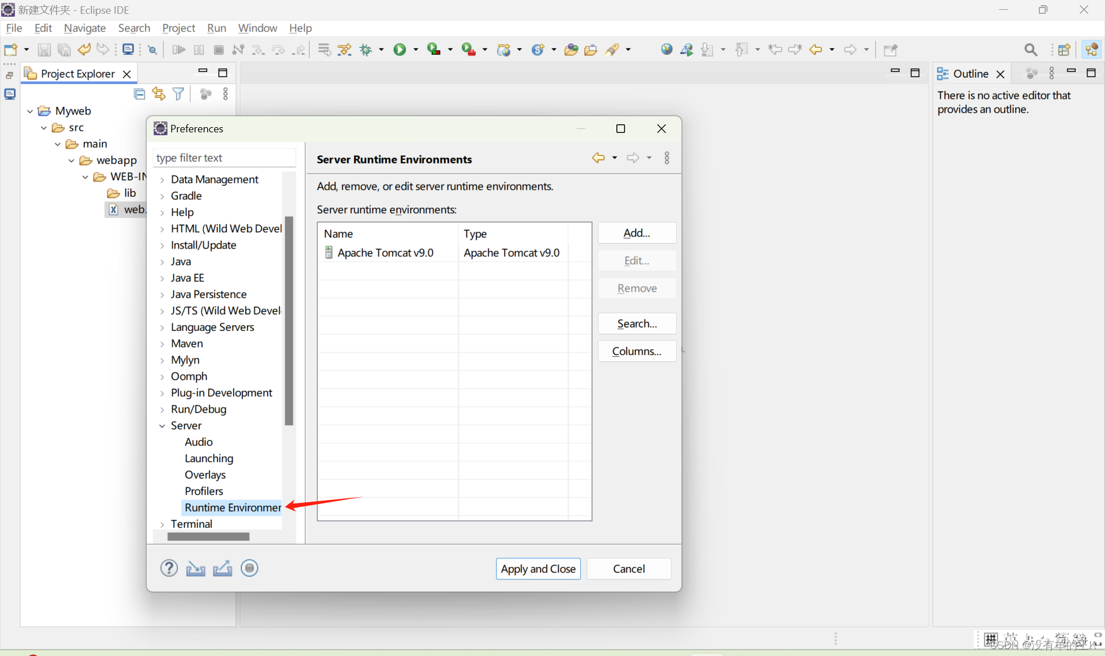Open back history dropdown in Preferences
This screenshot has width=1105, height=656.
[x=615, y=158]
